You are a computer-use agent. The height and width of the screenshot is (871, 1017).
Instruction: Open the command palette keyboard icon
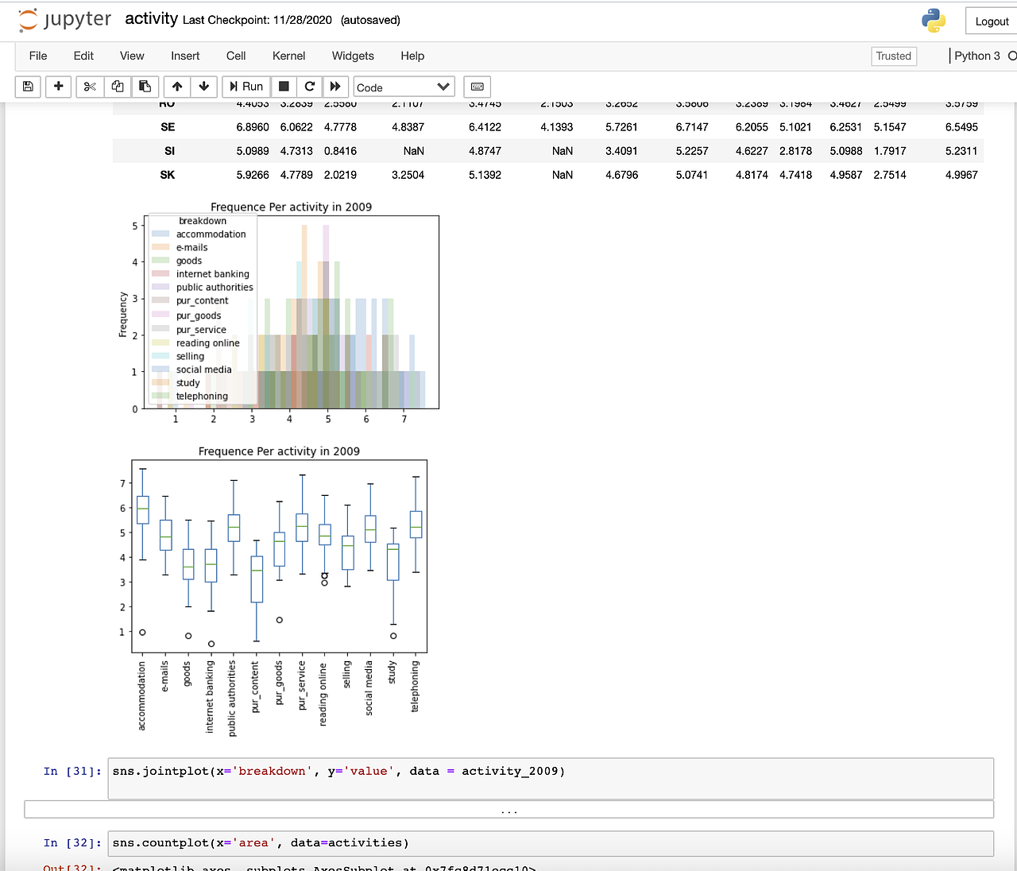[478, 87]
